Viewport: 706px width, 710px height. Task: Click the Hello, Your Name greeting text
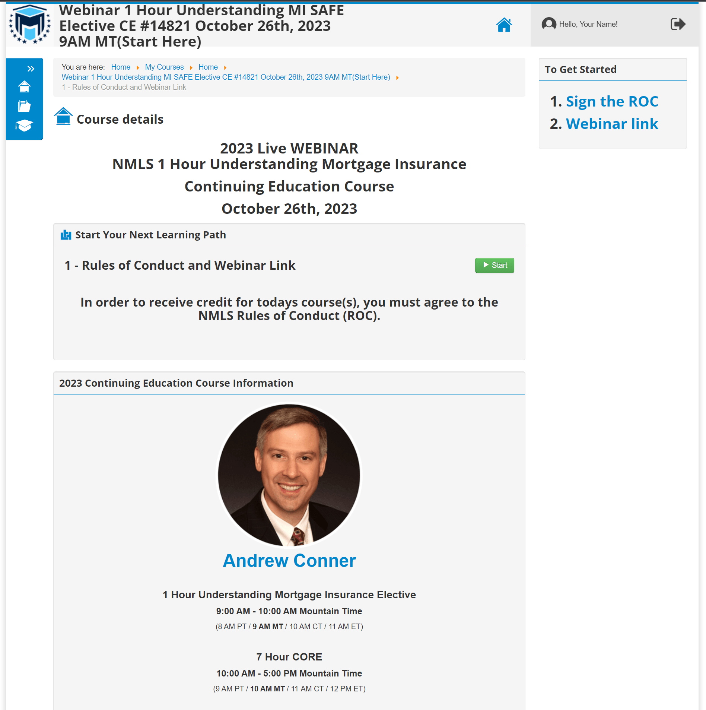(x=588, y=24)
